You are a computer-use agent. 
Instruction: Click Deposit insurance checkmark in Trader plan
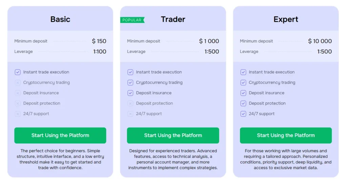[130, 93]
